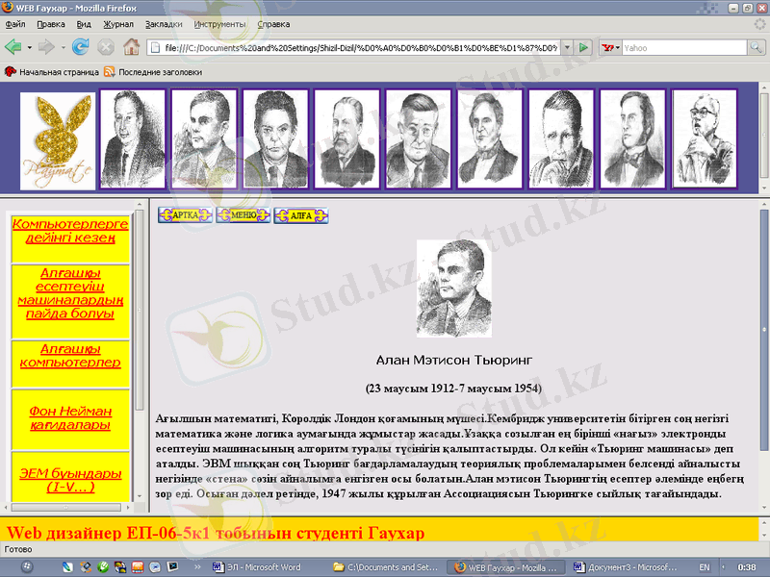
Task: Click the Начальная страница bookmark
Action: click(x=52, y=72)
